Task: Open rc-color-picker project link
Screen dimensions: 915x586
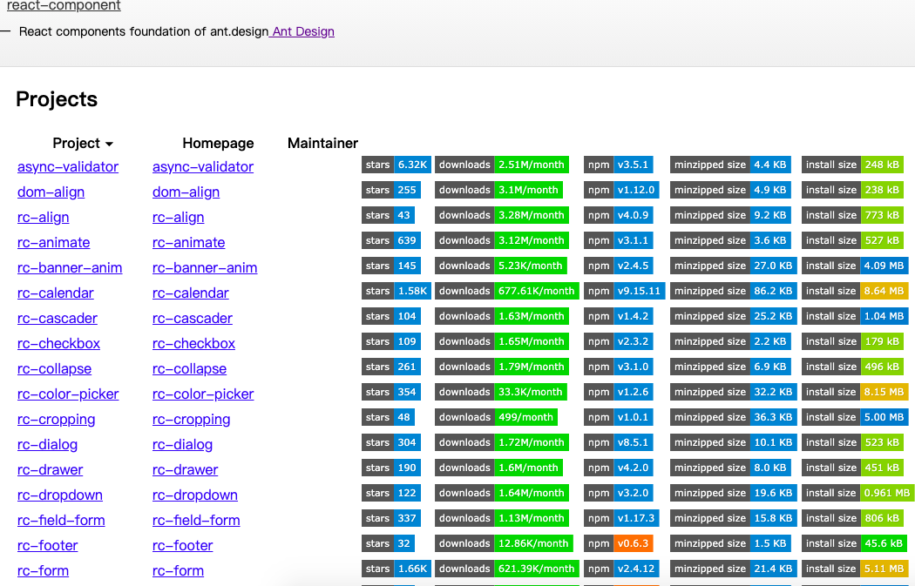Action: pos(68,394)
